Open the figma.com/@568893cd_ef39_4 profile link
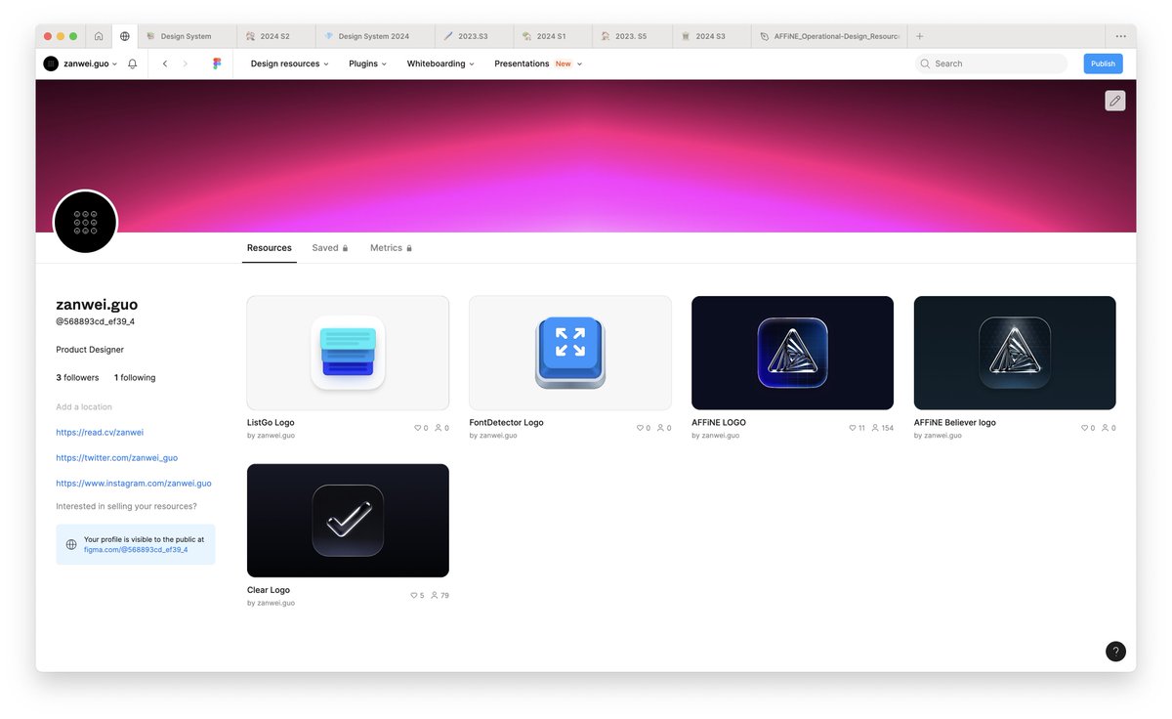Image resolution: width=1172 pixels, height=719 pixels. tap(136, 549)
